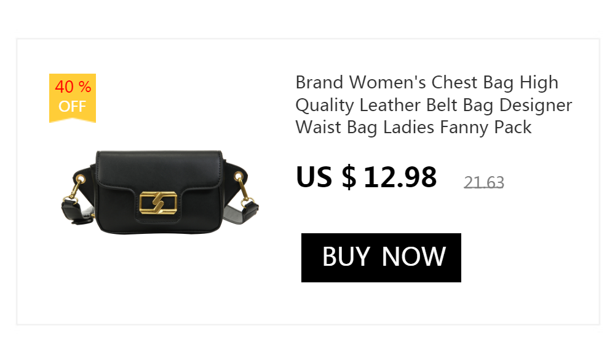Viewport: 615px width, 356px height.
Task: Open the black waist bag product image
Action: pos(160,192)
